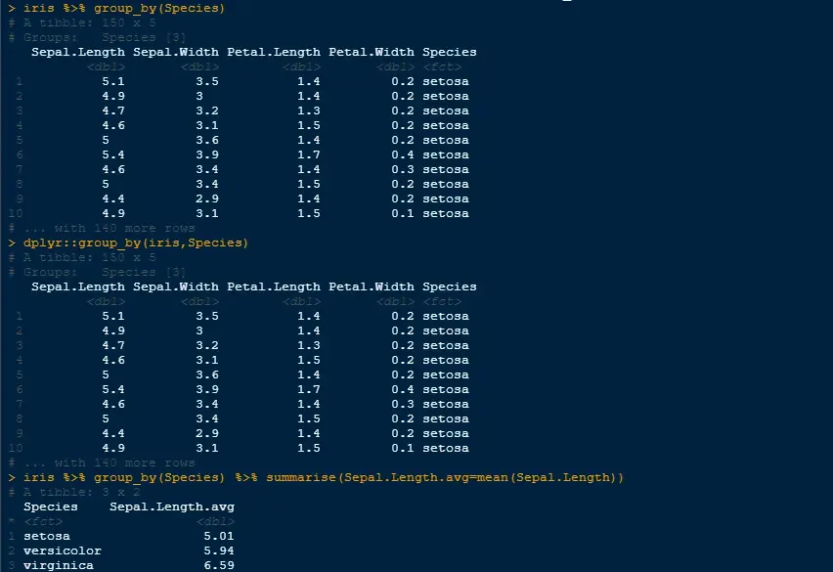Click the 6.59 average value

[x=219, y=565]
